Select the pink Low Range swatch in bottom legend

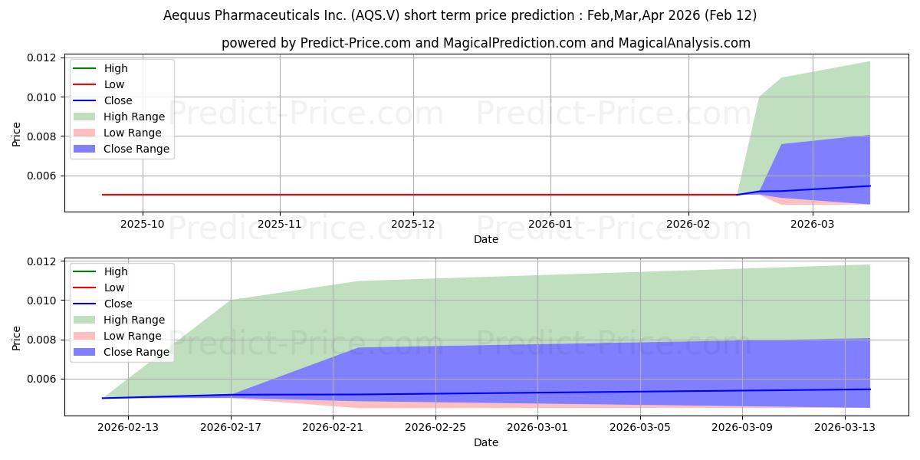tap(87, 336)
